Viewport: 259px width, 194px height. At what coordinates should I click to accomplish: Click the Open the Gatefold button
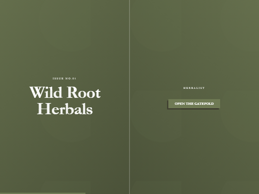pos(194,103)
